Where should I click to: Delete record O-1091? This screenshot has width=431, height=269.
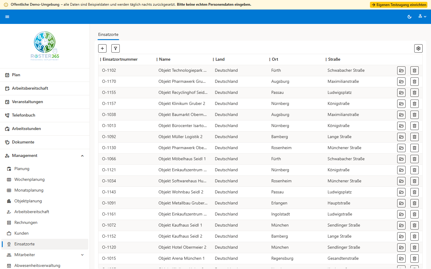(415, 203)
